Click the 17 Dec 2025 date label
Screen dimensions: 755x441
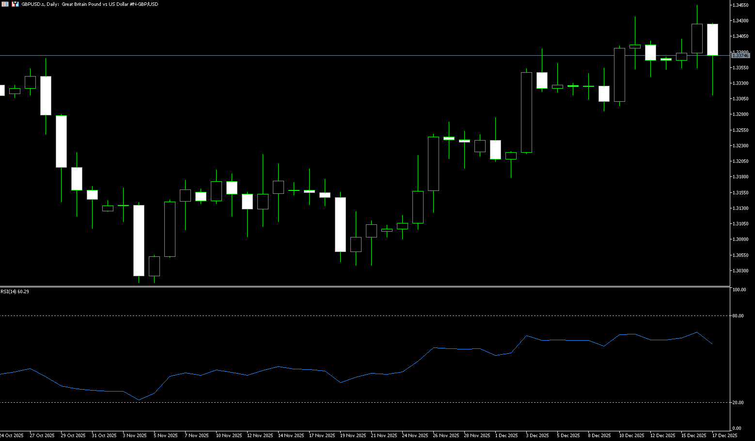click(724, 436)
